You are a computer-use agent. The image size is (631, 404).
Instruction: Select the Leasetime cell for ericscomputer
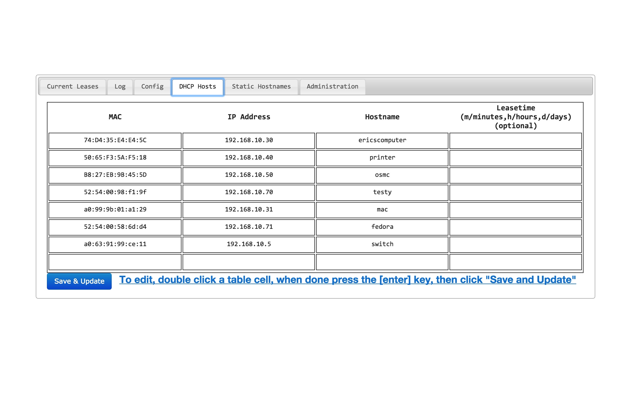515,141
